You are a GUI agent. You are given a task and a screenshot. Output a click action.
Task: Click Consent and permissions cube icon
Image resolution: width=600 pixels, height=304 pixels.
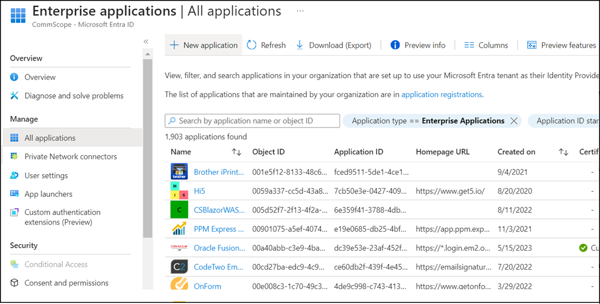click(14, 283)
